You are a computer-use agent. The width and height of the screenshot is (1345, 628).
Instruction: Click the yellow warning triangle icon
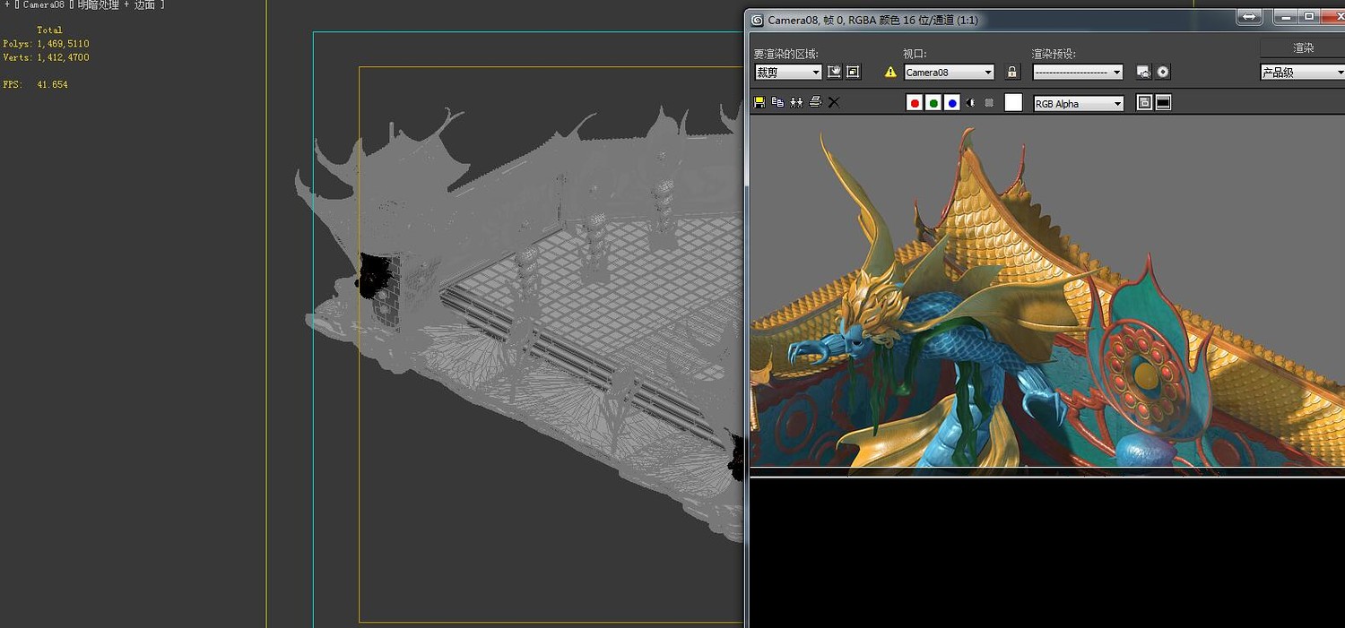pos(890,73)
